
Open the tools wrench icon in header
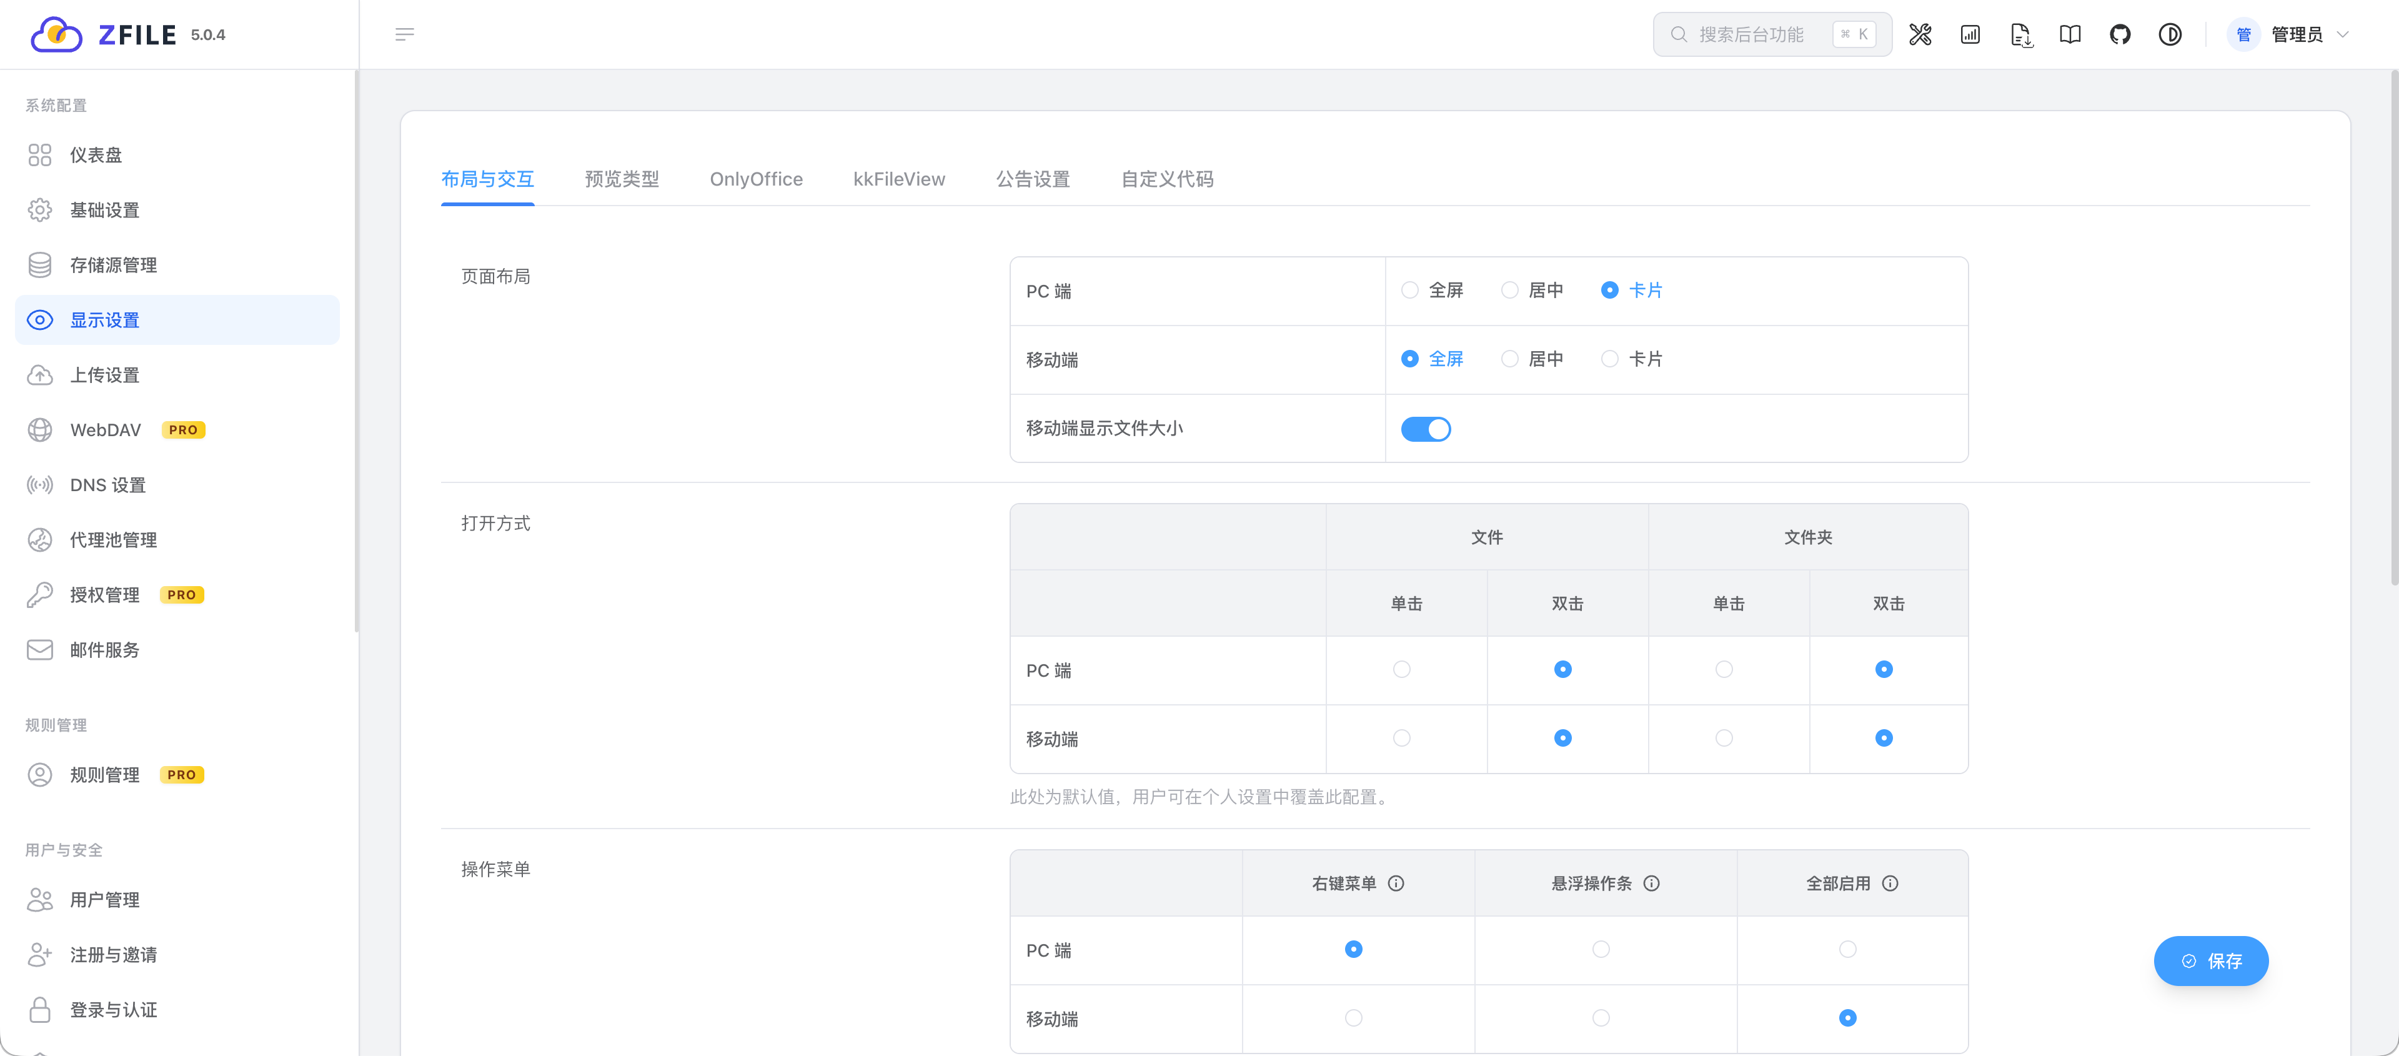tap(1920, 34)
